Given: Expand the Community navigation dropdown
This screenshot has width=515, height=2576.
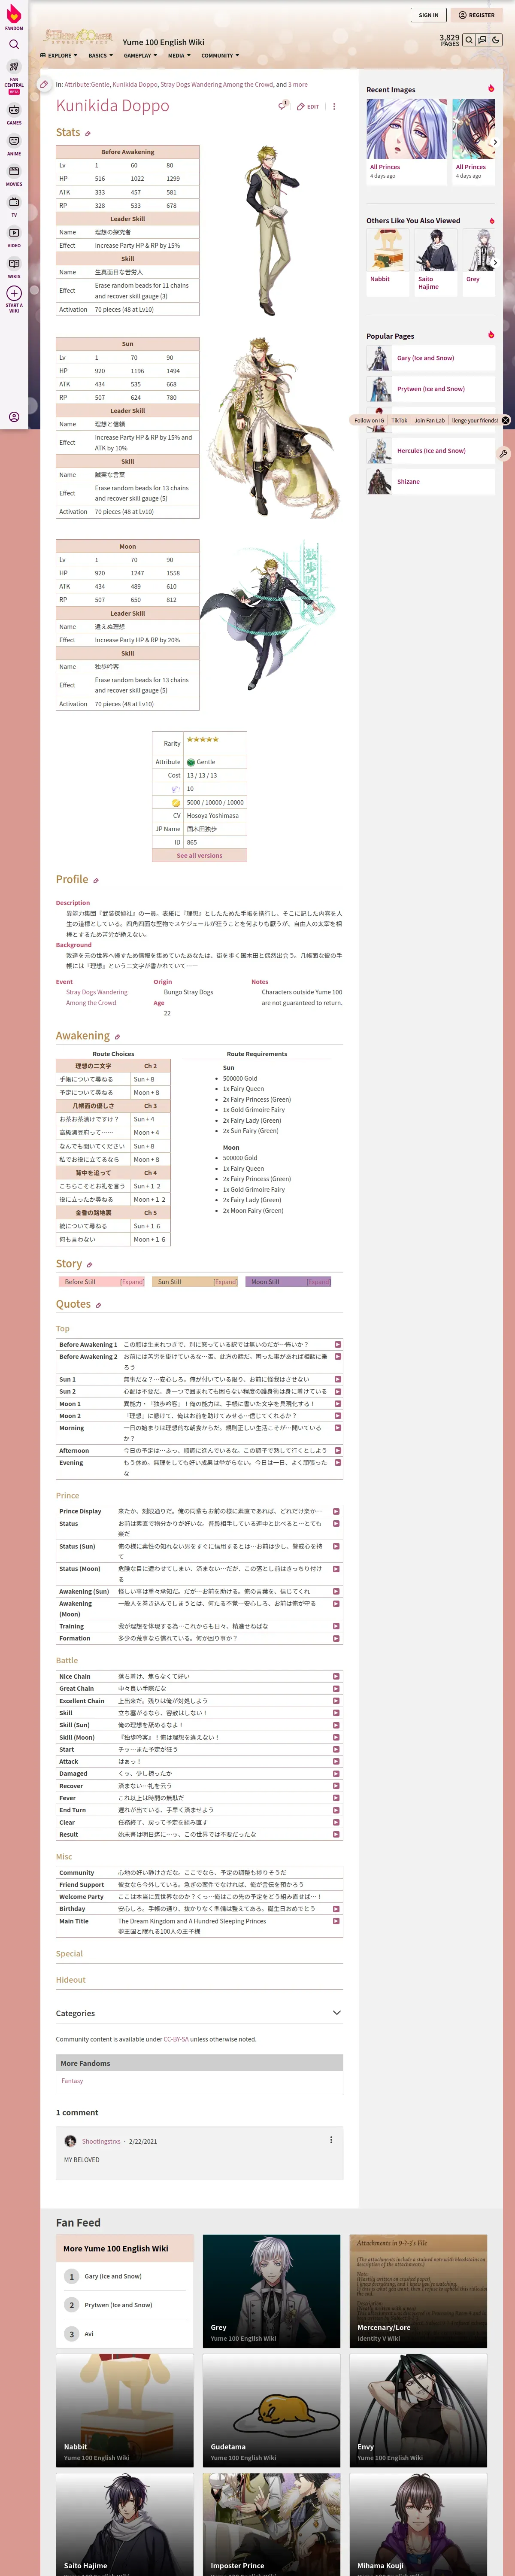Looking at the screenshot, I should click(x=220, y=56).
